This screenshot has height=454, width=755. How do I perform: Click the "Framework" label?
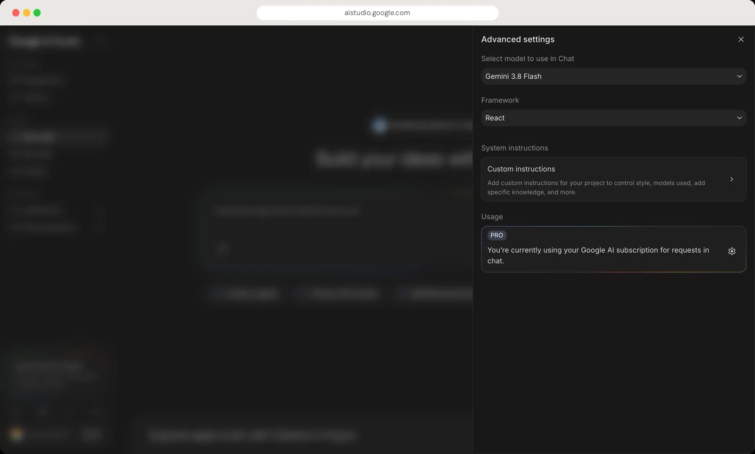click(x=500, y=100)
